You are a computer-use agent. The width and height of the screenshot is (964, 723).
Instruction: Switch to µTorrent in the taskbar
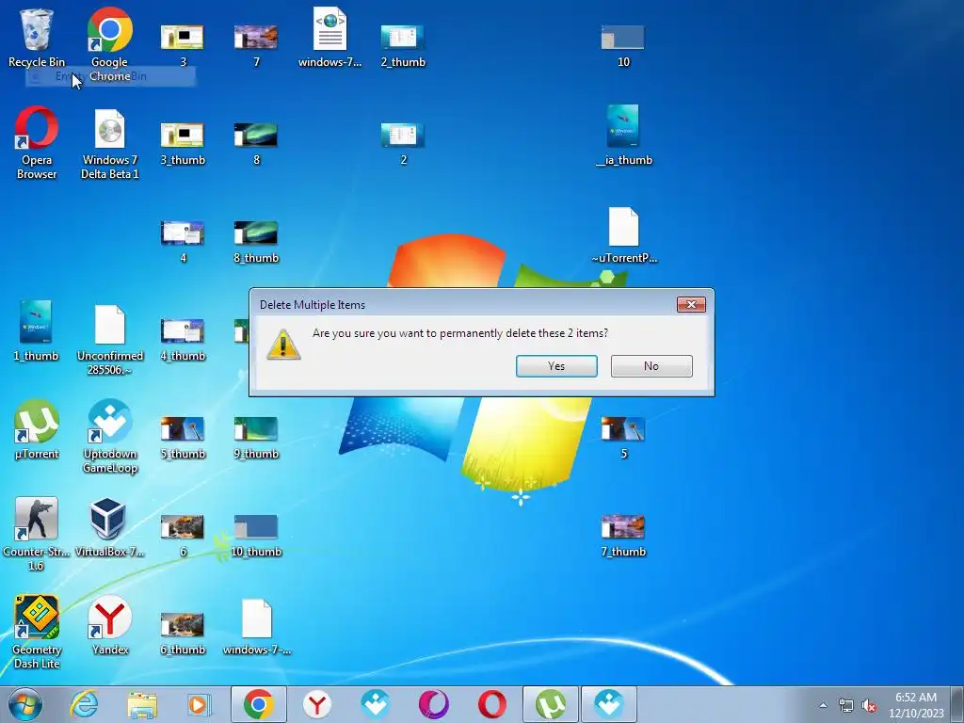point(551,704)
